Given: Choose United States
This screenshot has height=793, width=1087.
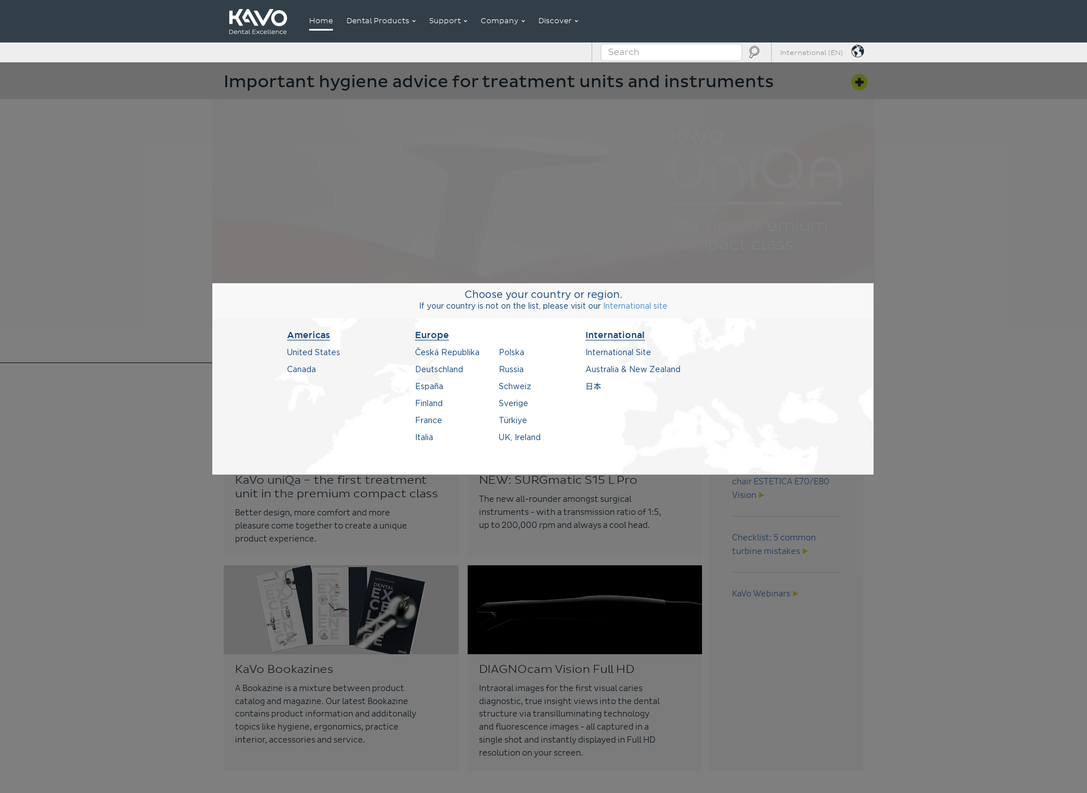Looking at the screenshot, I should pos(313,352).
